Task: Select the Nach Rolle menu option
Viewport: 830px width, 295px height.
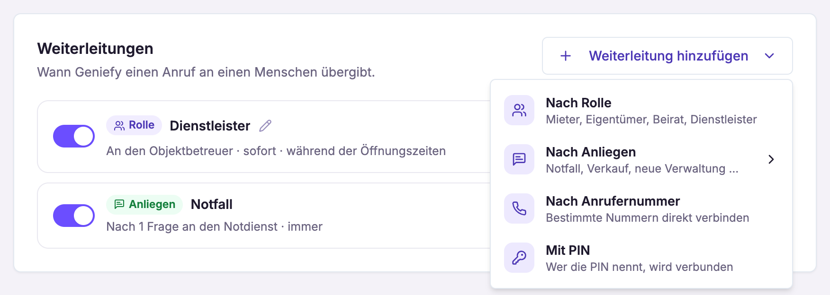Action: tap(641, 110)
